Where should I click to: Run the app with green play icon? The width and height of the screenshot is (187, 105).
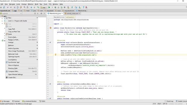[x=49, y=7]
